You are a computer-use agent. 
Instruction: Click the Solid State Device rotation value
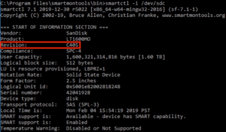(93, 75)
